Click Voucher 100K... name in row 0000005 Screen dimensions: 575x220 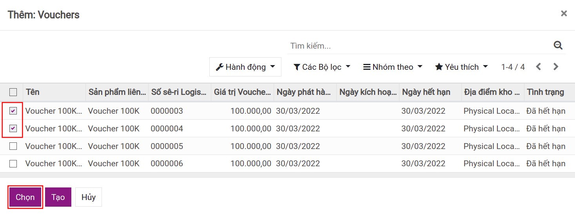coord(54,146)
